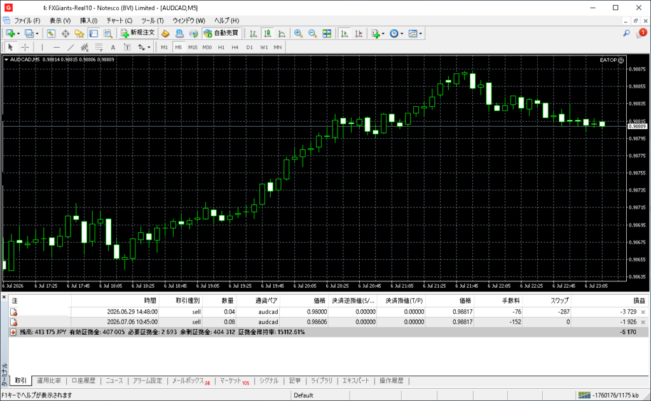
Task: Open the signals broadcast icon
Action: [193, 34]
